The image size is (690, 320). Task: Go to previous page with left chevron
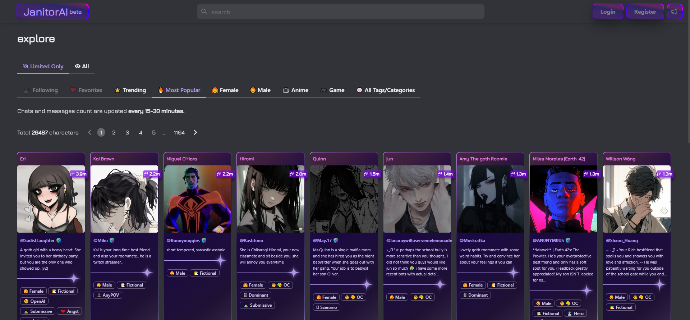click(x=89, y=133)
